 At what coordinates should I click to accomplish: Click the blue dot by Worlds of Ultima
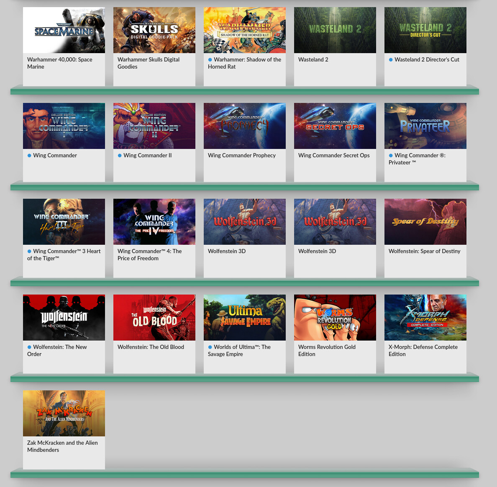(x=210, y=347)
